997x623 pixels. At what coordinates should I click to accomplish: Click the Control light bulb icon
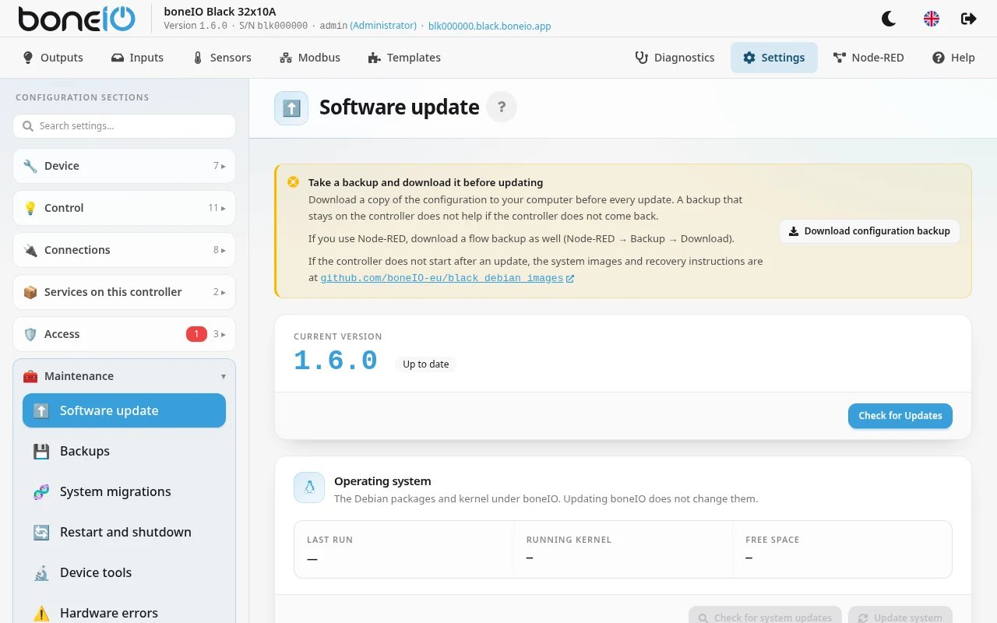click(x=30, y=208)
